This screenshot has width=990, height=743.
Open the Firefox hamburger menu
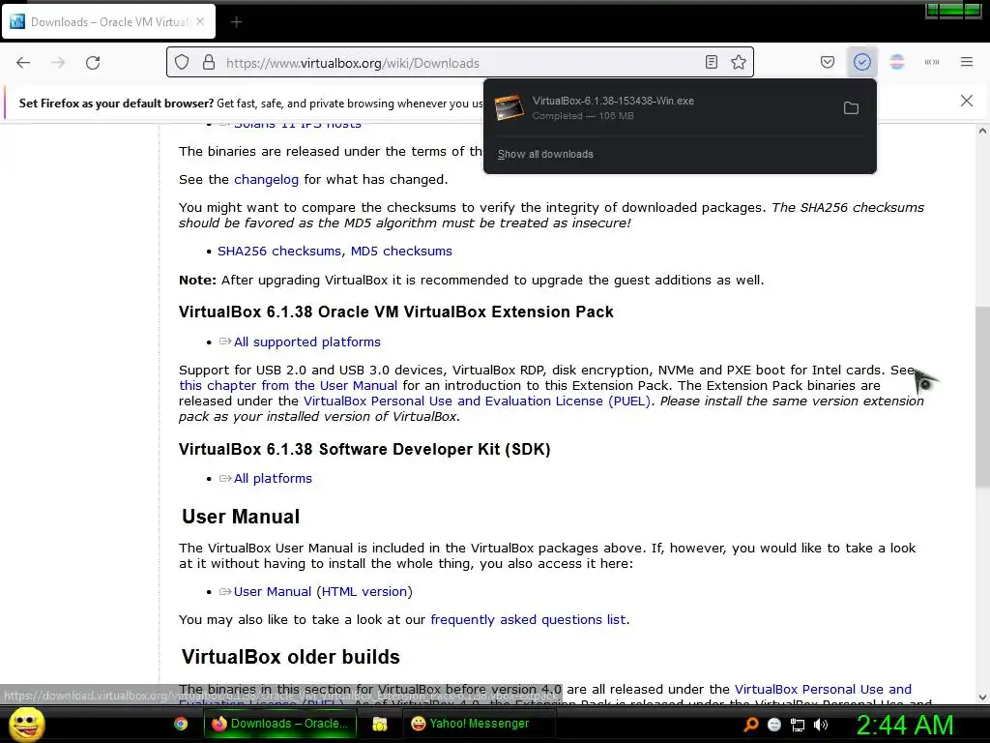[x=967, y=62]
